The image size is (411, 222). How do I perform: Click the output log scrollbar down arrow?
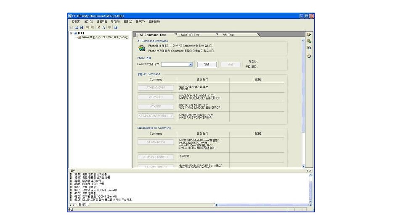click(x=310, y=201)
